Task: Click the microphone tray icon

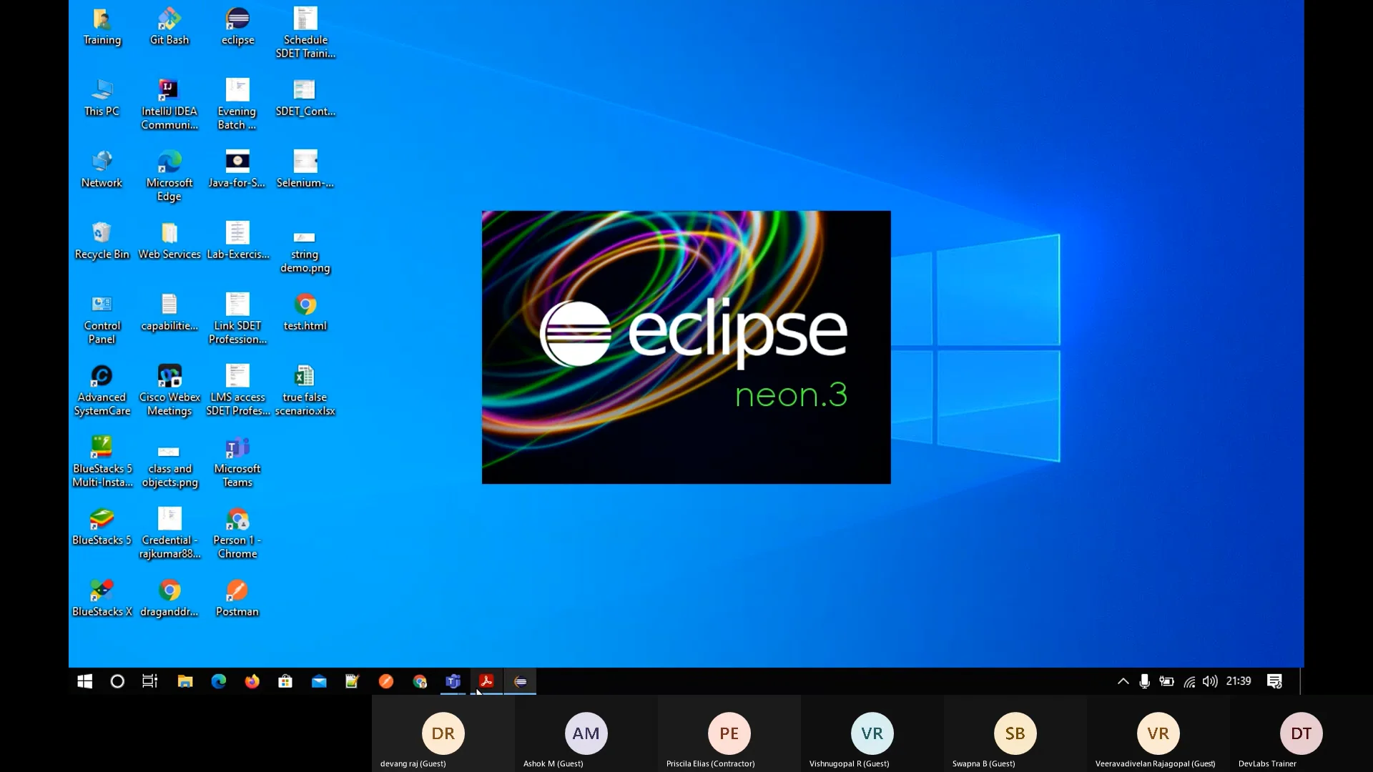Action: click(1144, 681)
